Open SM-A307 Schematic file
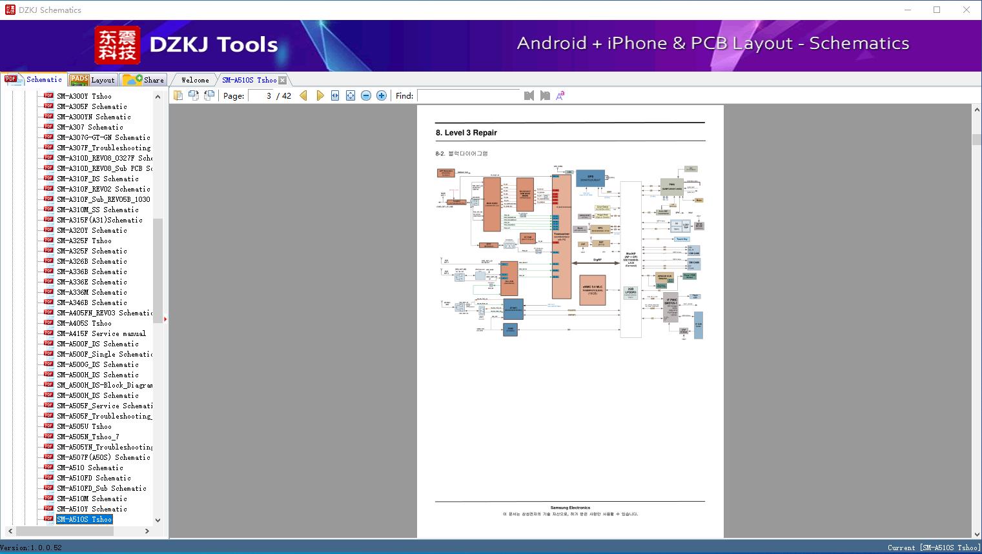 pyautogui.click(x=90, y=127)
